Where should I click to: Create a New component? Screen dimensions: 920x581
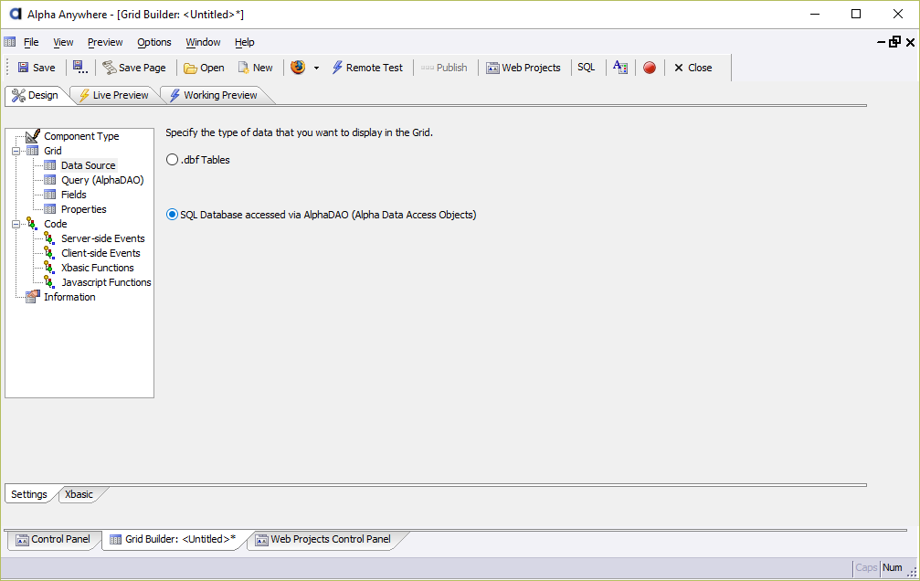pos(255,68)
